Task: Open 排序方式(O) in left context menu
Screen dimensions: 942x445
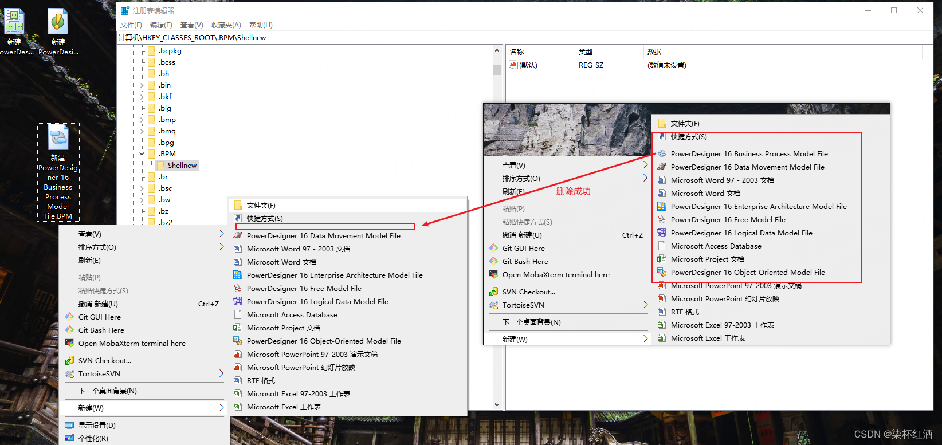Action: point(143,247)
